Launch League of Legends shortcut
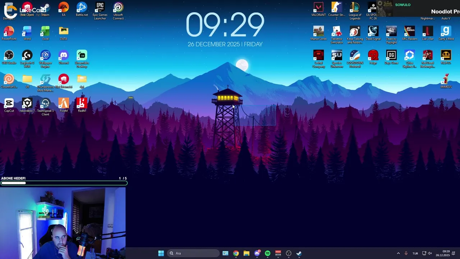Image resolution: width=460 pixels, height=259 pixels. 355,11
